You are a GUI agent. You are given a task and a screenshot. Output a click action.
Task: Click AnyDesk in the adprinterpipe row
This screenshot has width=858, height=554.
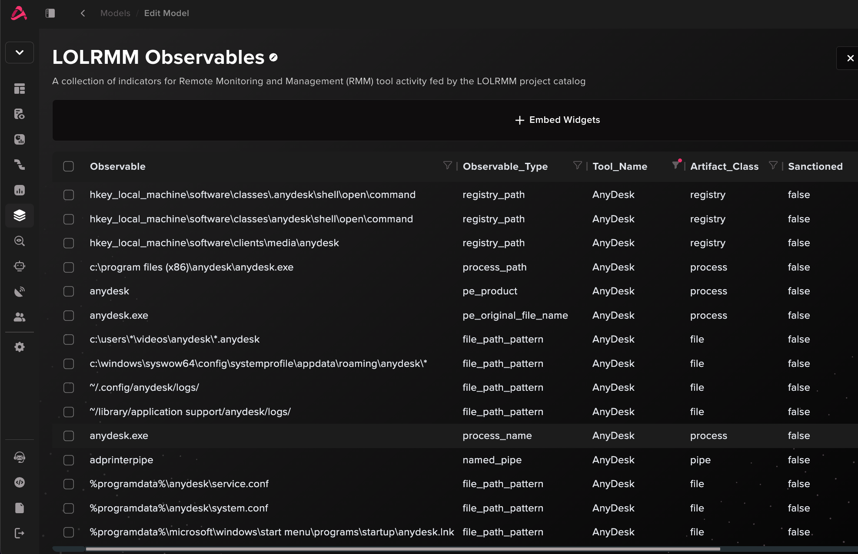[x=613, y=460]
